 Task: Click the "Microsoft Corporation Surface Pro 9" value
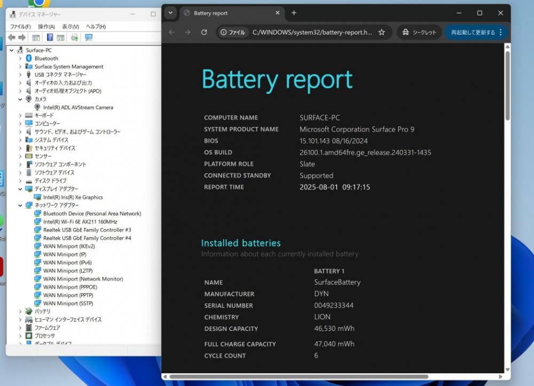[357, 129]
